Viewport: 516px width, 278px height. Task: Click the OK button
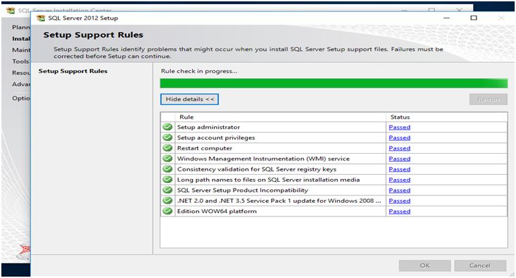coord(425,266)
